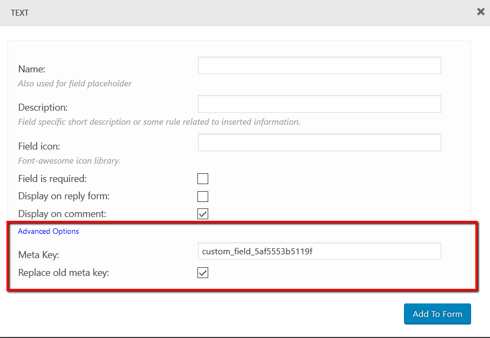Enable the Field is required checkbox
Screen dimensions: 490x338
pyautogui.click(x=203, y=179)
